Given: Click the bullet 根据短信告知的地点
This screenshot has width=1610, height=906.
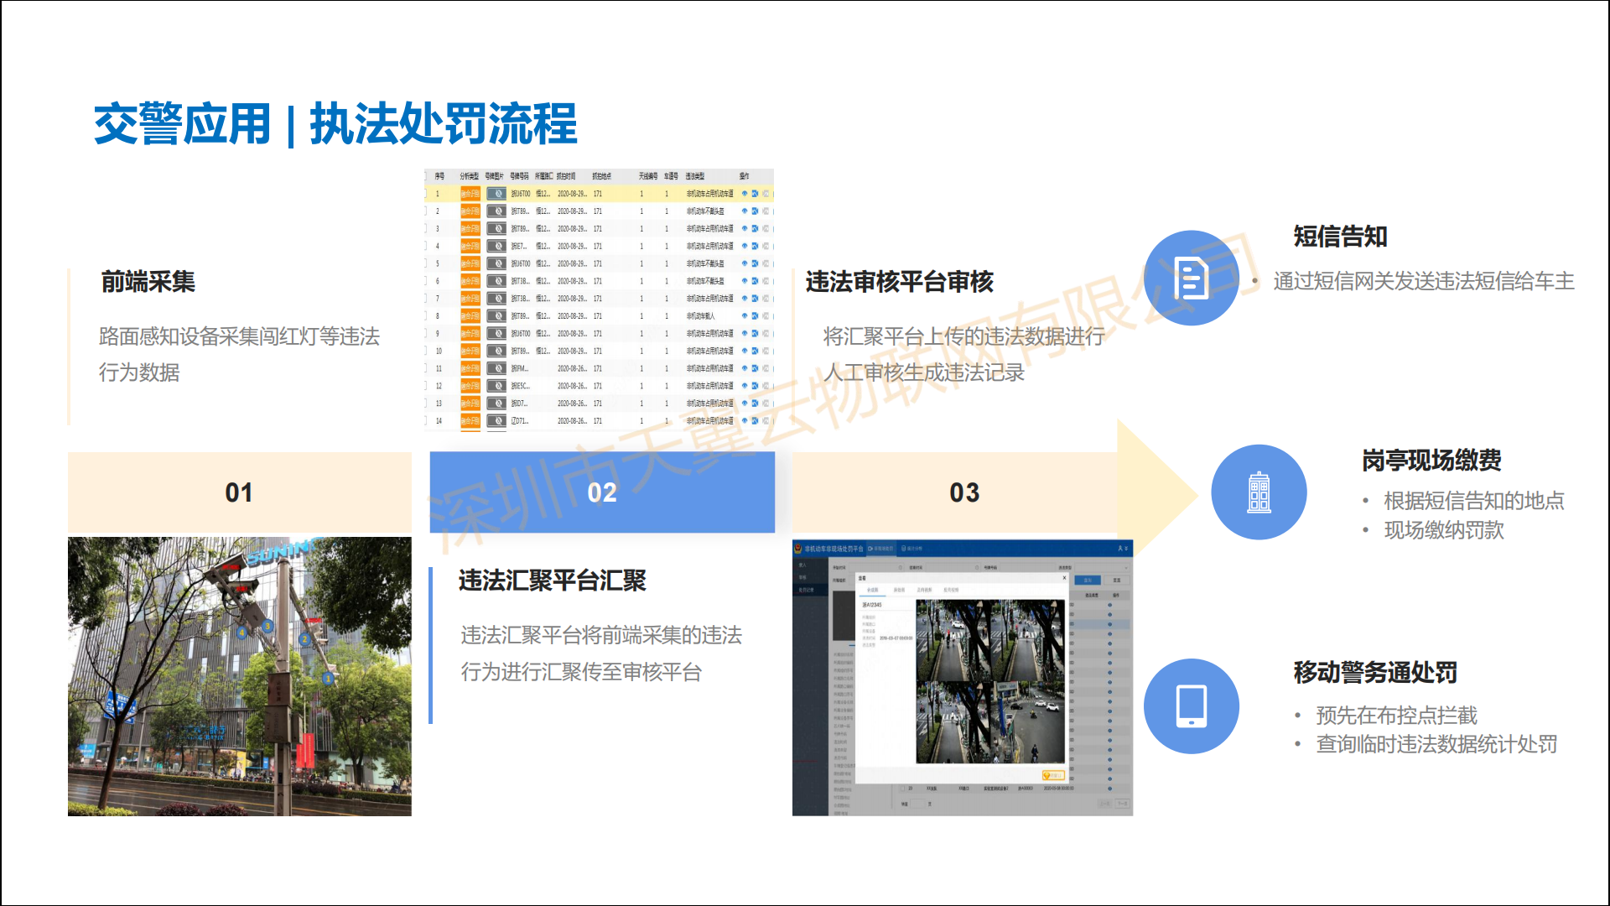Looking at the screenshot, I should [1474, 501].
